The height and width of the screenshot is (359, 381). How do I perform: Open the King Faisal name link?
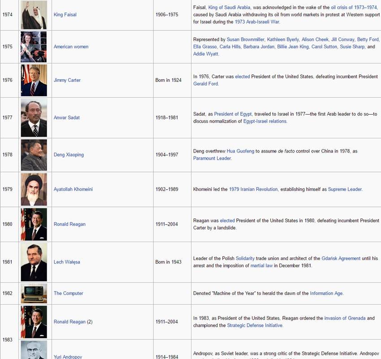[65, 15]
